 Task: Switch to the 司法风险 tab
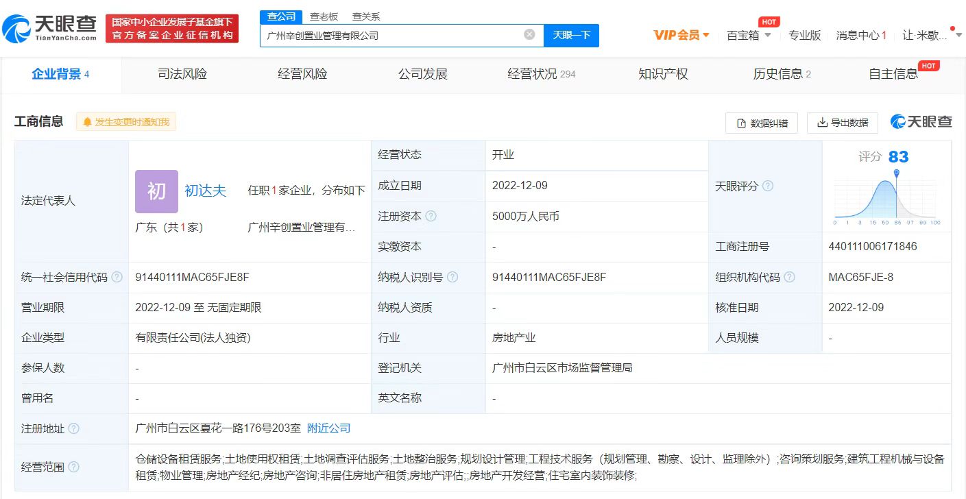tap(182, 74)
